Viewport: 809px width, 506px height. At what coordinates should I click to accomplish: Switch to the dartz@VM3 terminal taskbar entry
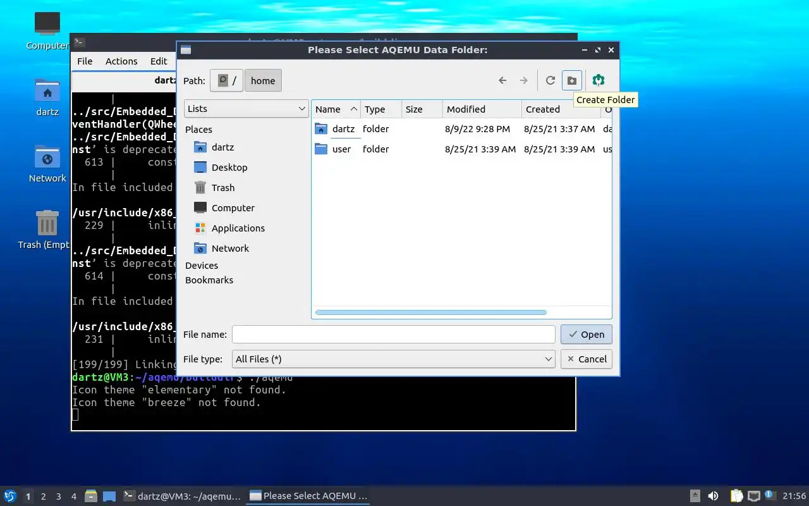pos(182,496)
